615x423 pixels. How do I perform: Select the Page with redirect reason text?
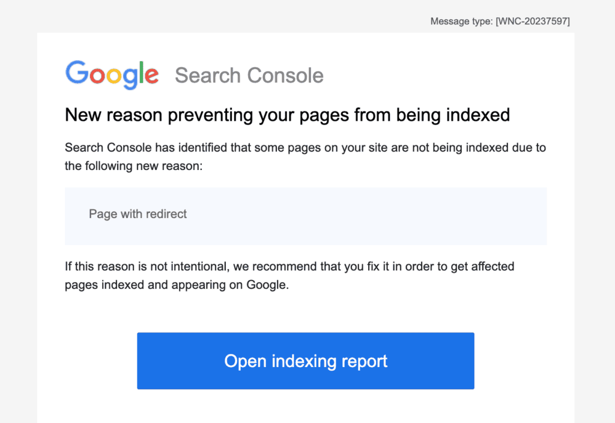138,214
